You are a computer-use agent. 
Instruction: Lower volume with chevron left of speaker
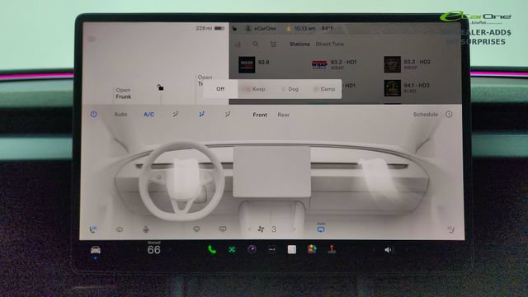[x=373, y=250]
